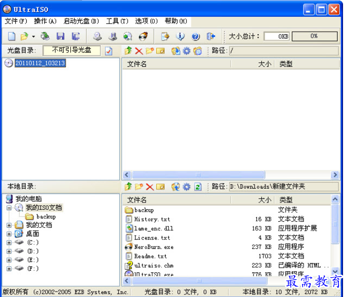Select lame_enc.dll in local file list

point(154,229)
